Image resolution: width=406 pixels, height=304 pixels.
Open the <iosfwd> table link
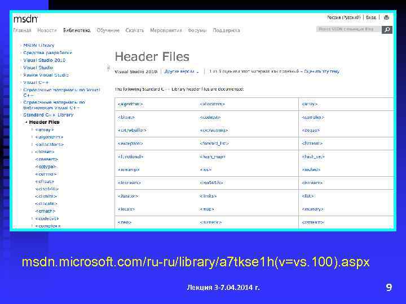tap(311, 169)
